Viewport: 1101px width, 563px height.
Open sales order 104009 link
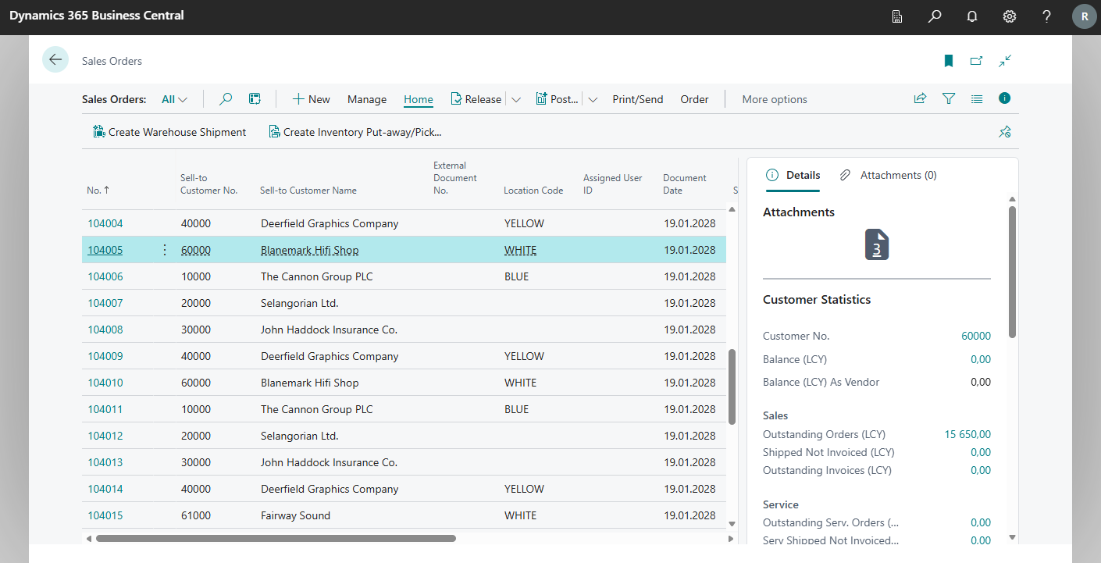coord(105,356)
